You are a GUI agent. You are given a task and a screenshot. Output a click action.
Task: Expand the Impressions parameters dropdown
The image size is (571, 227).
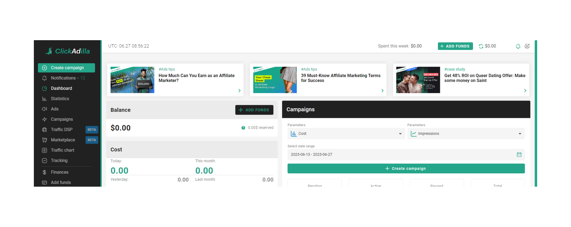466,134
